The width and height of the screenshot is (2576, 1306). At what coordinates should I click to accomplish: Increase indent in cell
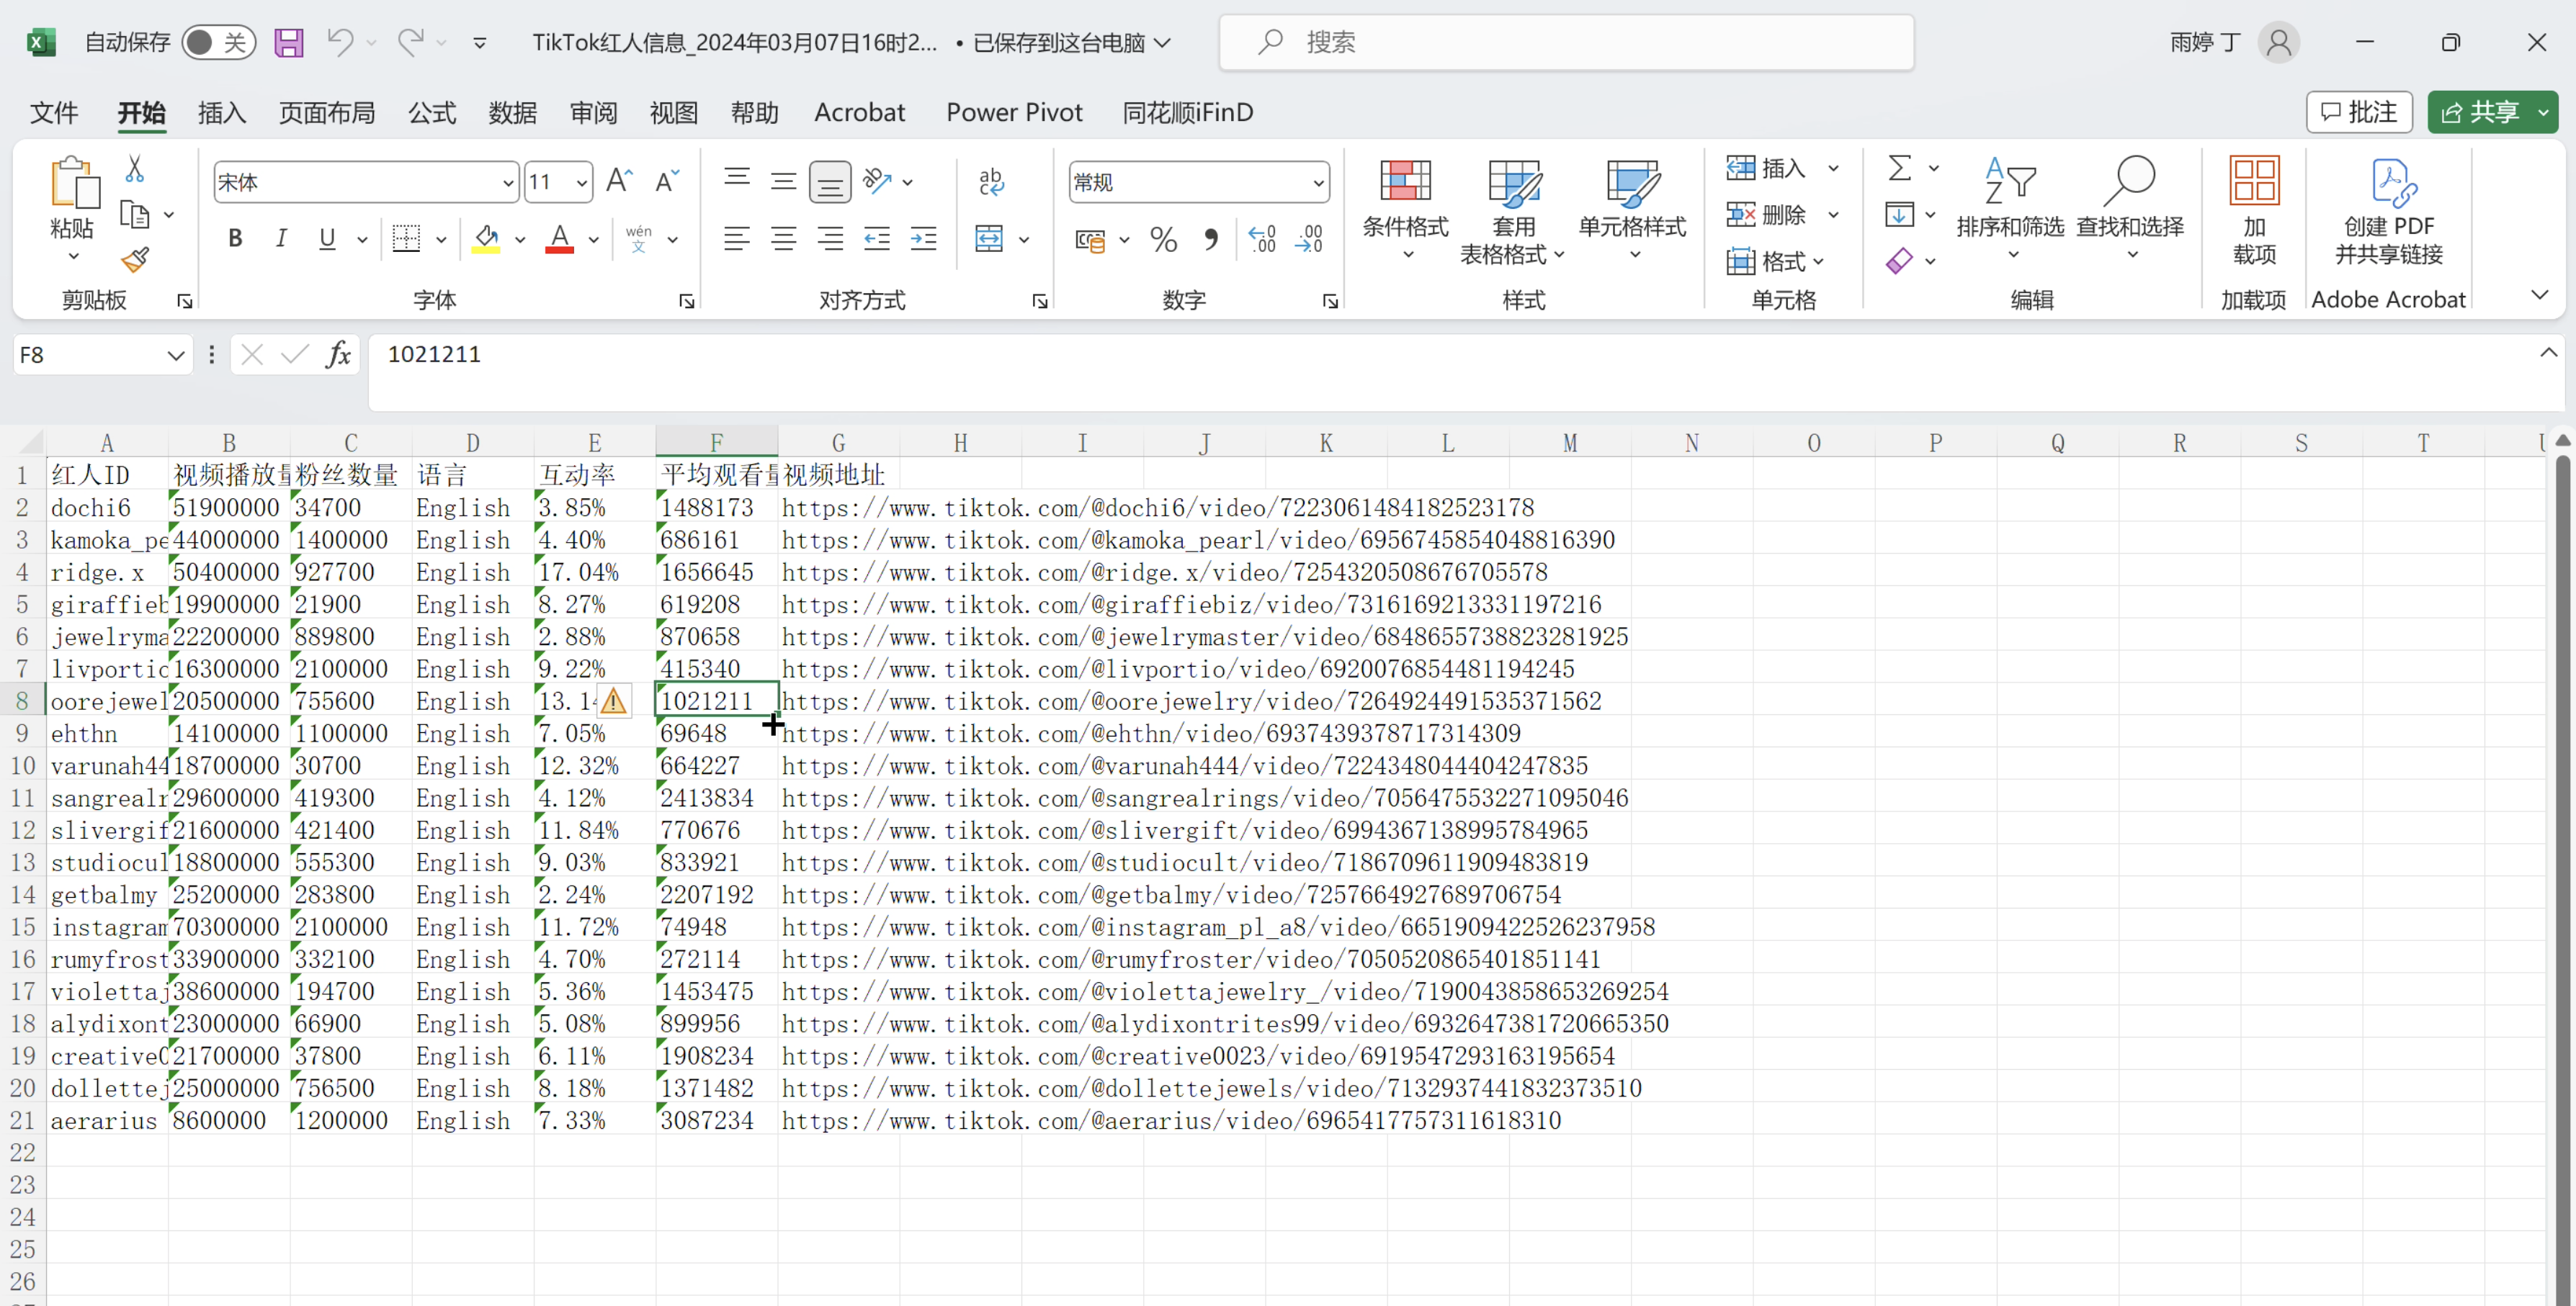click(x=923, y=239)
